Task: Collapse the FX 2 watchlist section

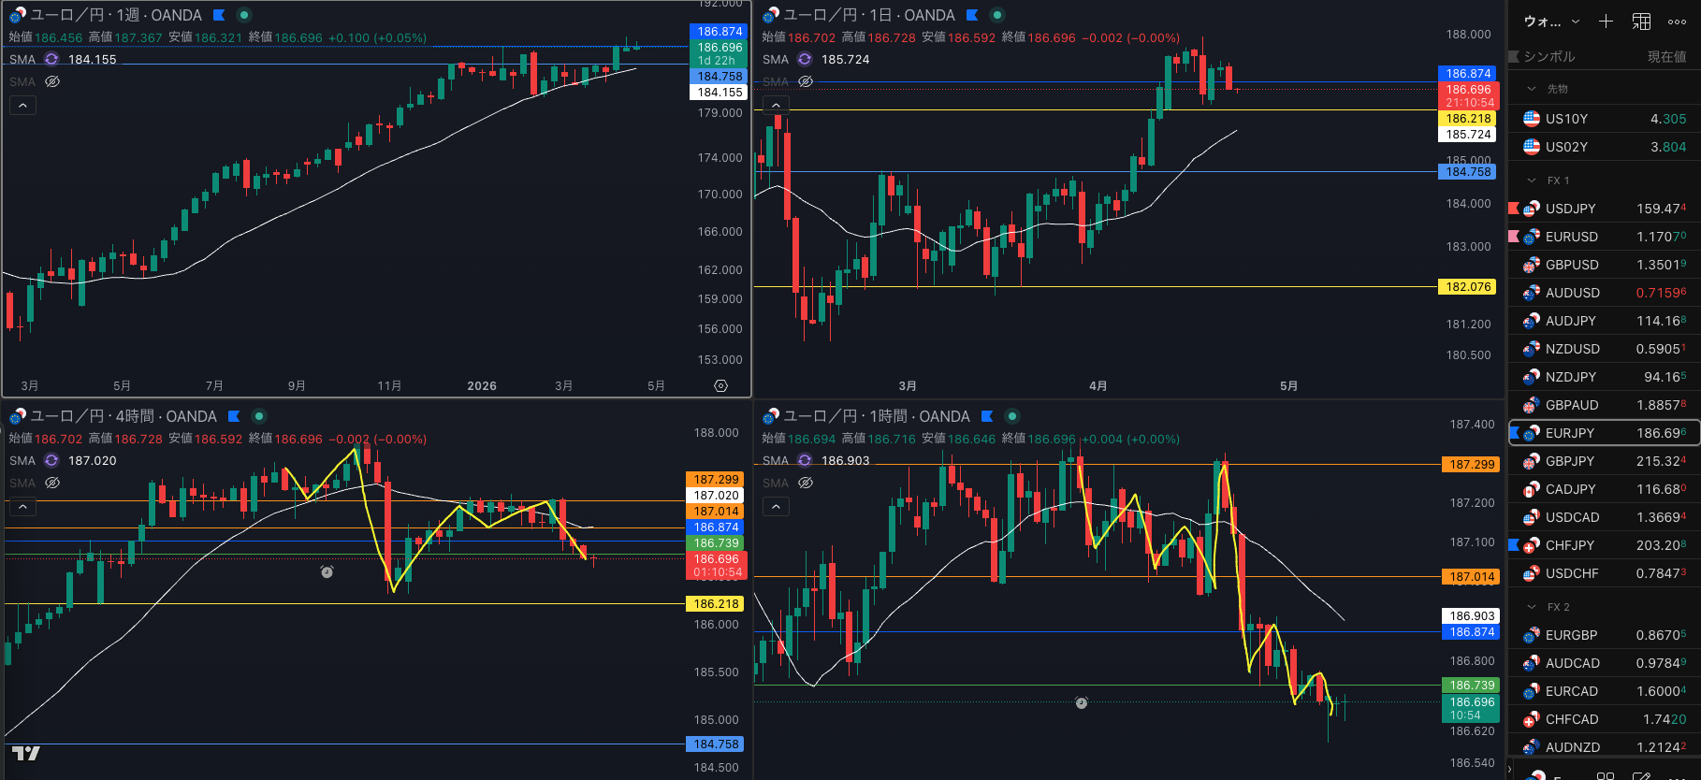Action: (1532, 607)
